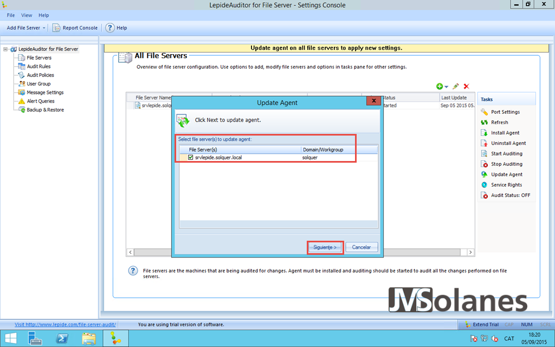The width and height of the screenshot is (555, 347).
Task: Select Backup & Restore icon in tree
Action: click(x=22, y=110)
